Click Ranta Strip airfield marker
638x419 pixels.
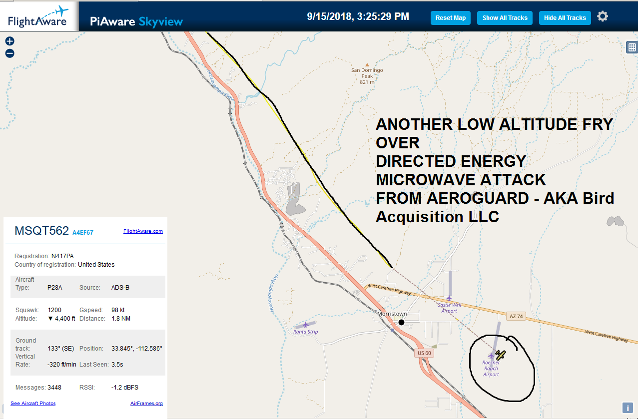pos(306,325)
